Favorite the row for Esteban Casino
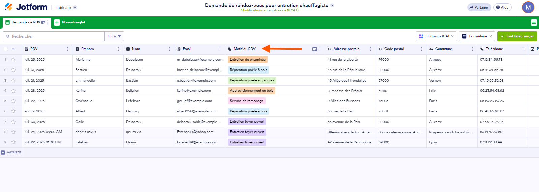This screenshot has height=192, width=539. coord(13,142)
